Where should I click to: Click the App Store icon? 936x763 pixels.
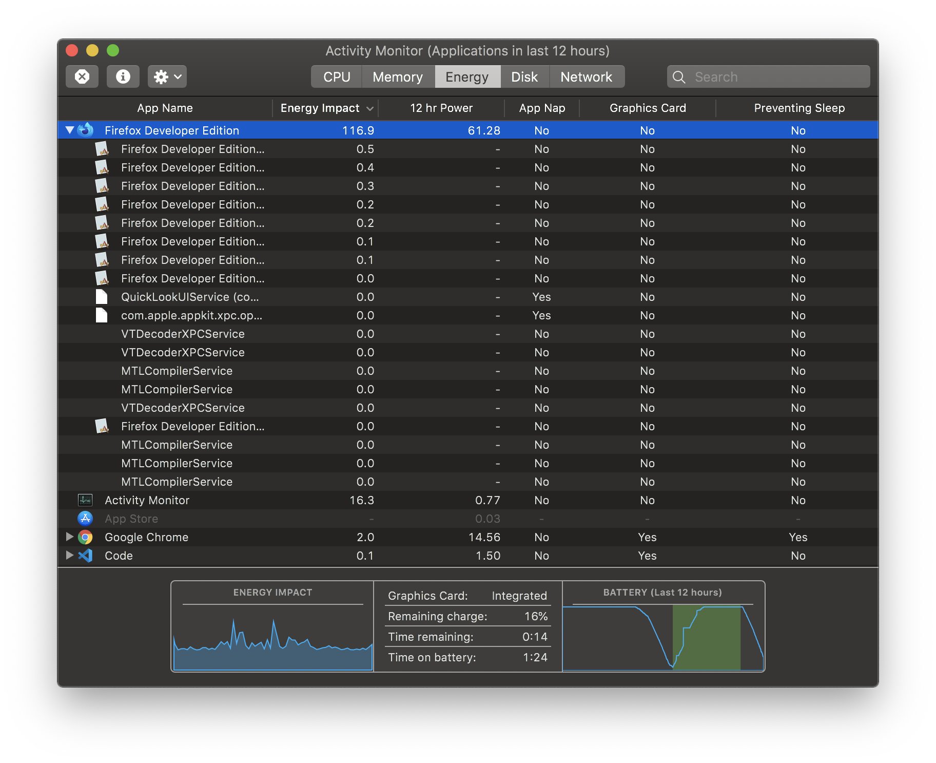click(x=85, y=518)
